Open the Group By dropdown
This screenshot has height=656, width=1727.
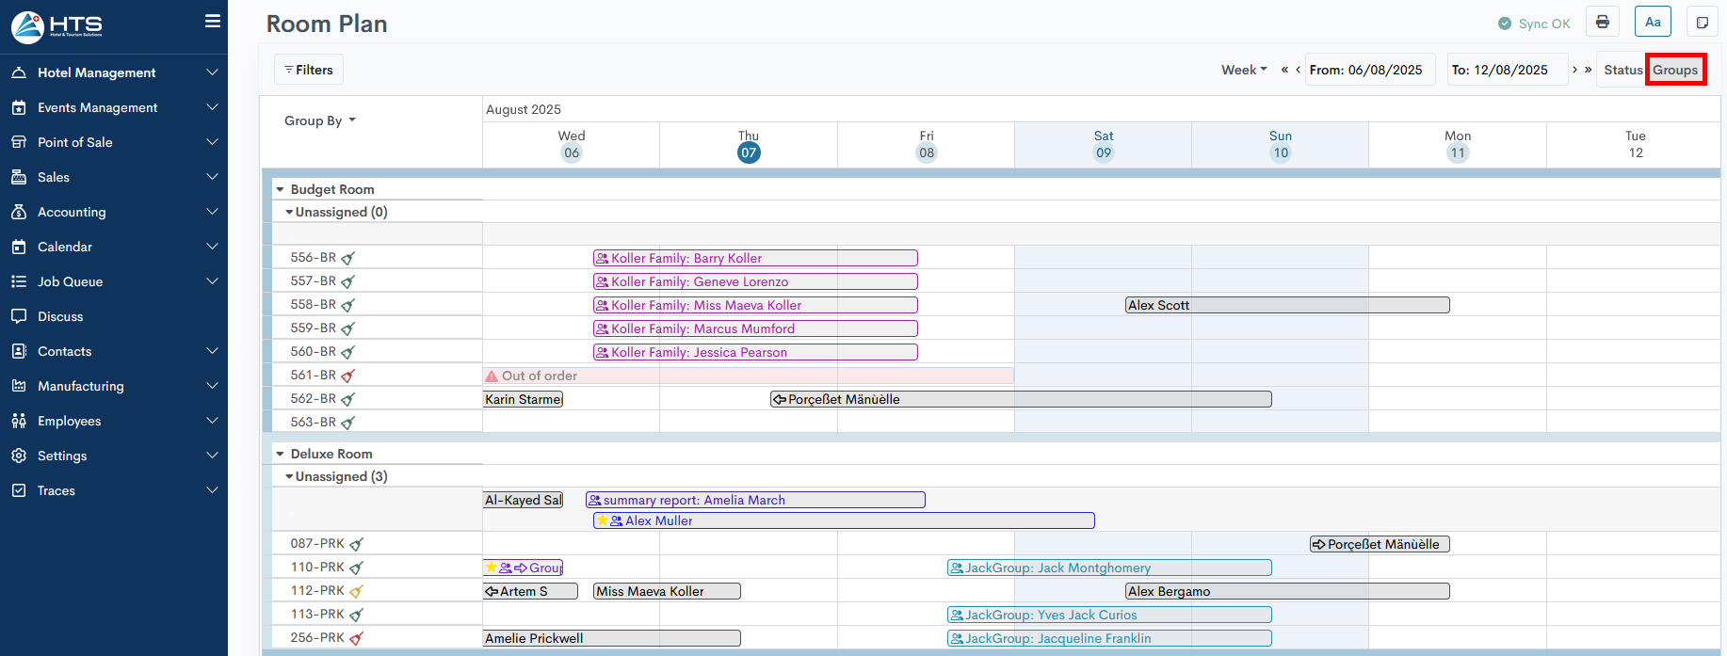pyautogui.click(x=319, y=120)
